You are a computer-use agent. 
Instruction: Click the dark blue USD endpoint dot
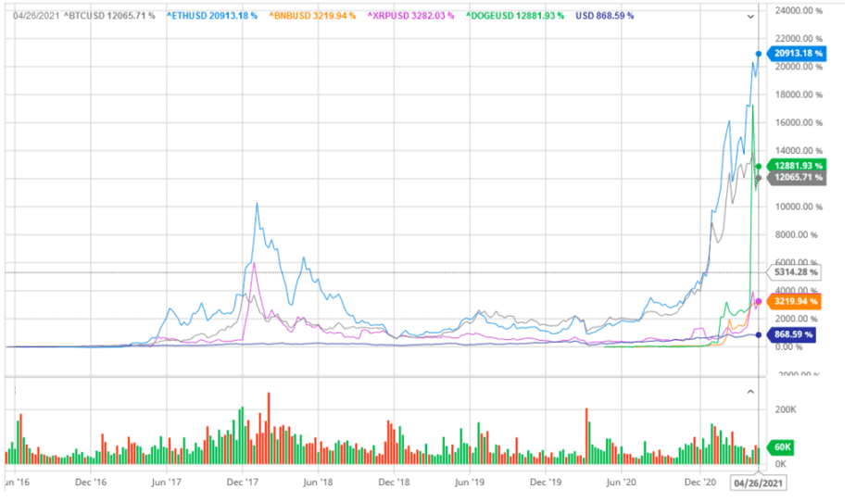759,334
